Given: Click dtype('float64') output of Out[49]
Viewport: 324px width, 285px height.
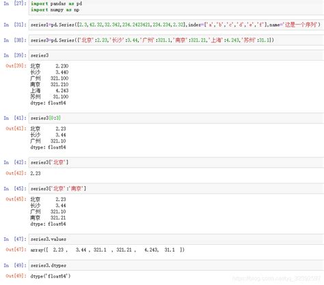Looking at the screenshot, I should [x=51, y=276].
